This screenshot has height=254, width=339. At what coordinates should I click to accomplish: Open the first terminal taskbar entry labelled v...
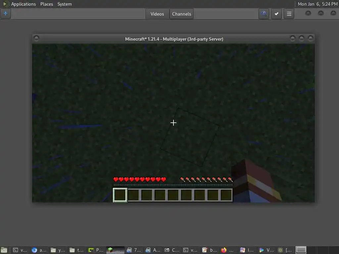[20, 250]
